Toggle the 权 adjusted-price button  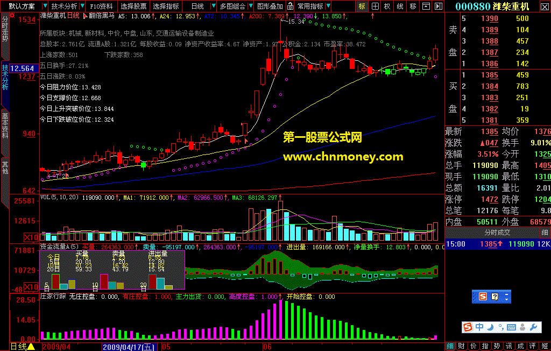387,6
